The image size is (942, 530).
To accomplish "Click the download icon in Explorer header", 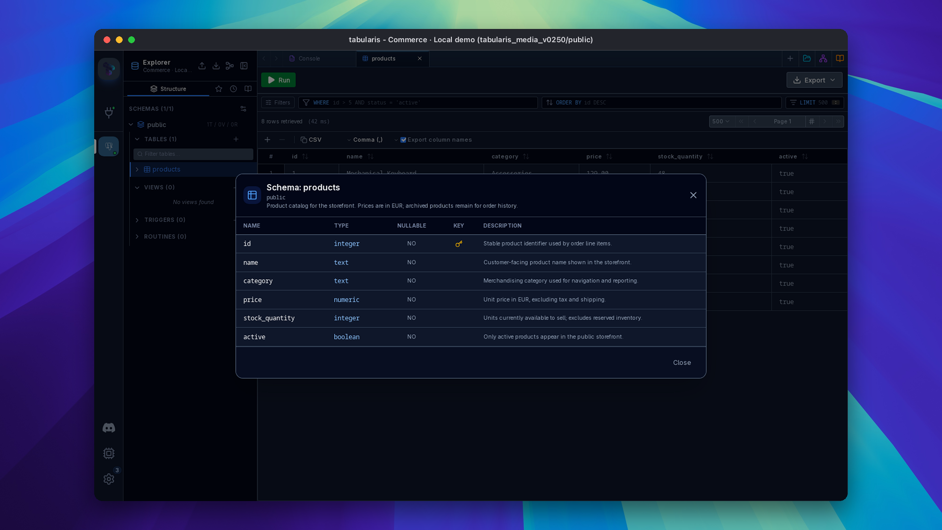I will coord(216,66).
